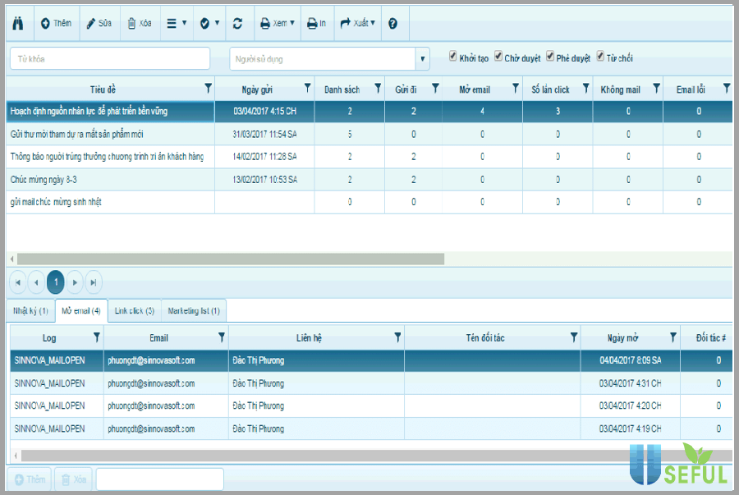
Task: Click the binoculars search icon
Action: (x=17, y=24)
